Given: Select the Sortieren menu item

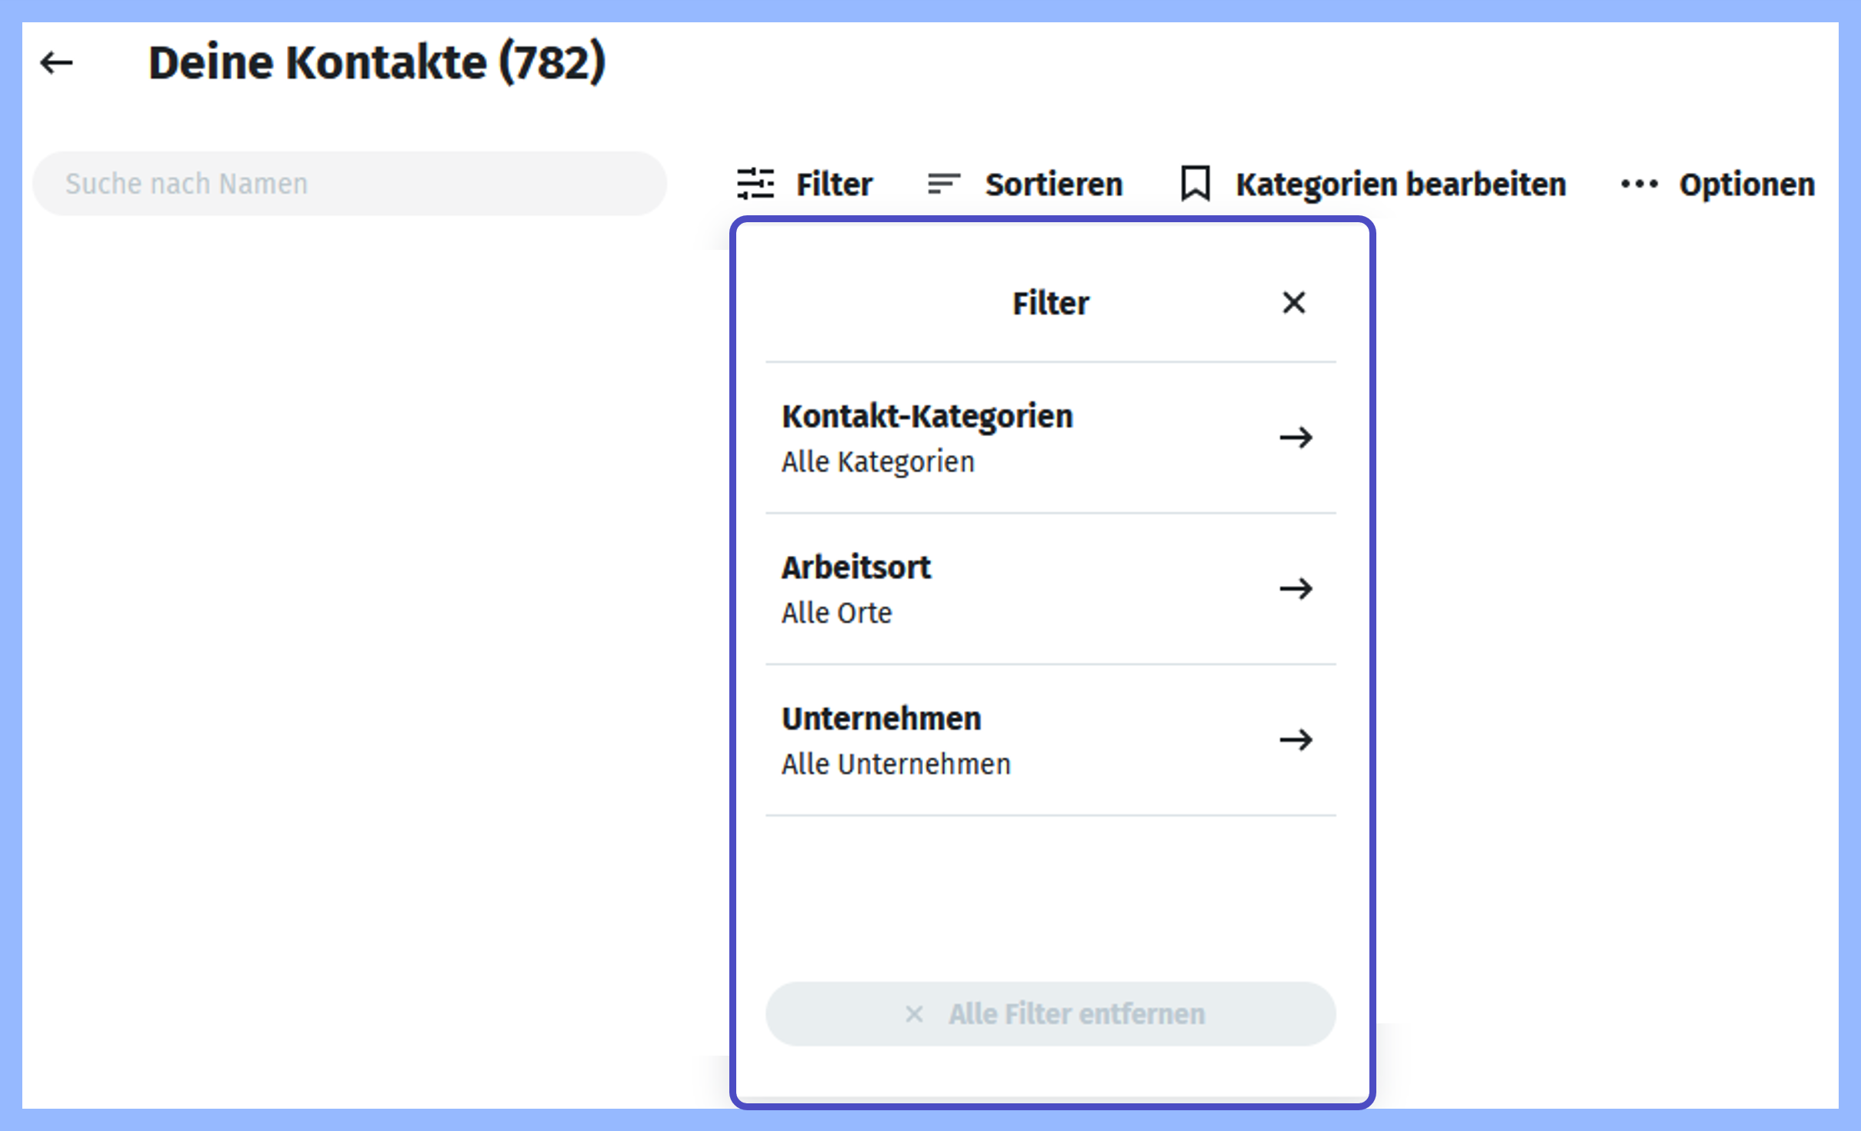Looking at the screenshot, I should click(1053, 184).
